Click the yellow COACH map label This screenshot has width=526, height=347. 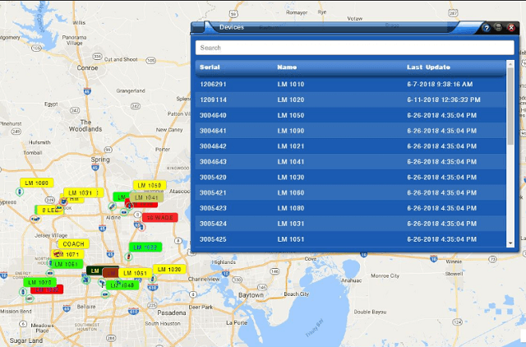[74, 244]
